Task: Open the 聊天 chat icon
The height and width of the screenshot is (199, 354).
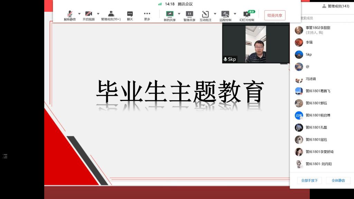Action: tap(130, 15)
